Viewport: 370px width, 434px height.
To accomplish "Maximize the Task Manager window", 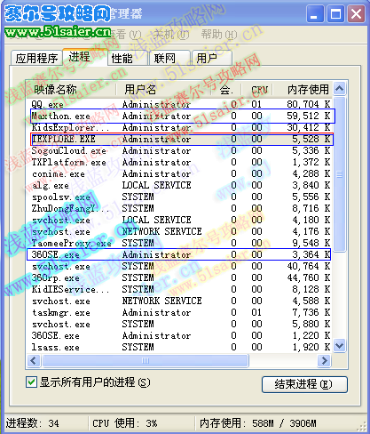I will (x=335, y=14).
